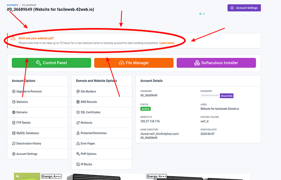This screenshot has width=281, height=180.
Task: Click the Account Settings gear icon at top
Action: click(x=232, y=8)
